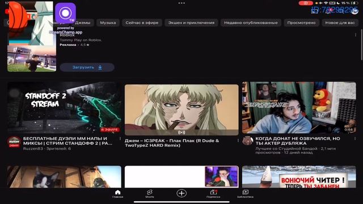Select Недавно опубликованные filter chip
The height and width of the screenshot is (204, 363).
pos(251,23)
